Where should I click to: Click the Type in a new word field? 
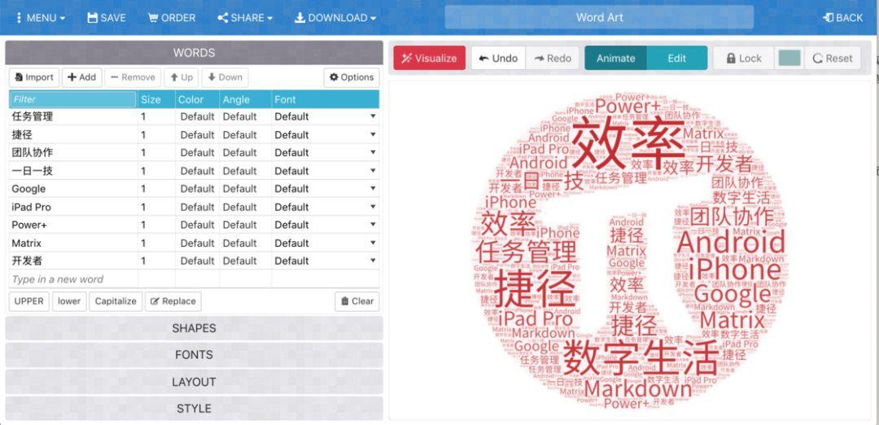click(x=73, y=279)
